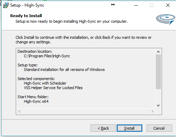
Task: Click the vertical scrollbar thumb in summary
Action: coord(158,72)
